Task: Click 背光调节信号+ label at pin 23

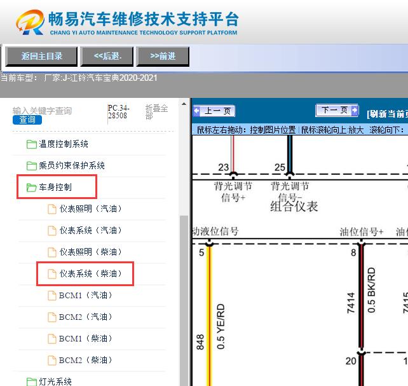Action: pos(233,192)
